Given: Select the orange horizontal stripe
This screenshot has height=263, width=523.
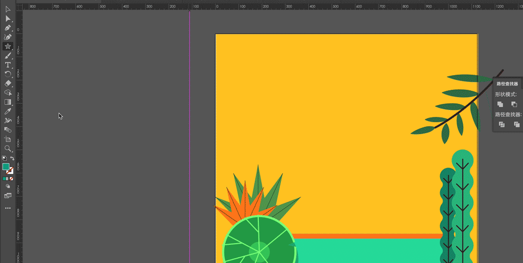Looking at the screenshot, I should tap(367, 236).
